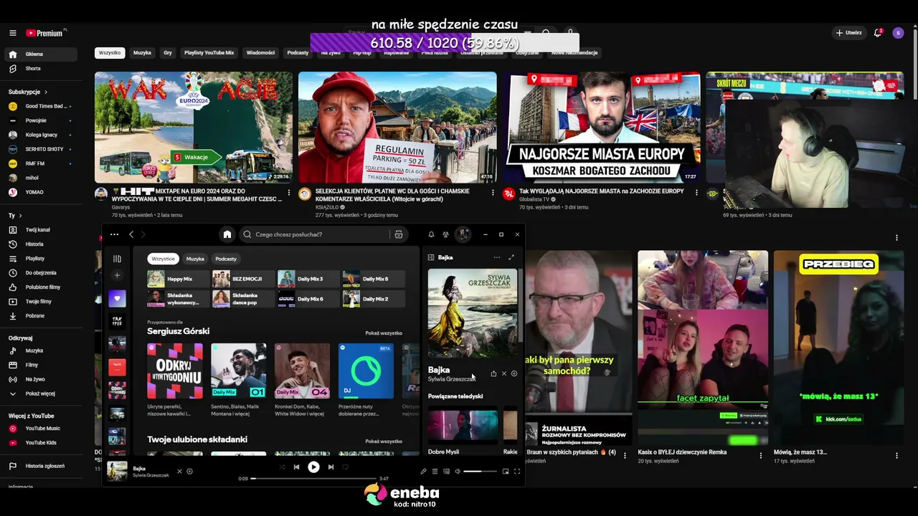
Task: Click Pokaż wszystko beside Sergiusz Górski
Action: click(384, 333)
